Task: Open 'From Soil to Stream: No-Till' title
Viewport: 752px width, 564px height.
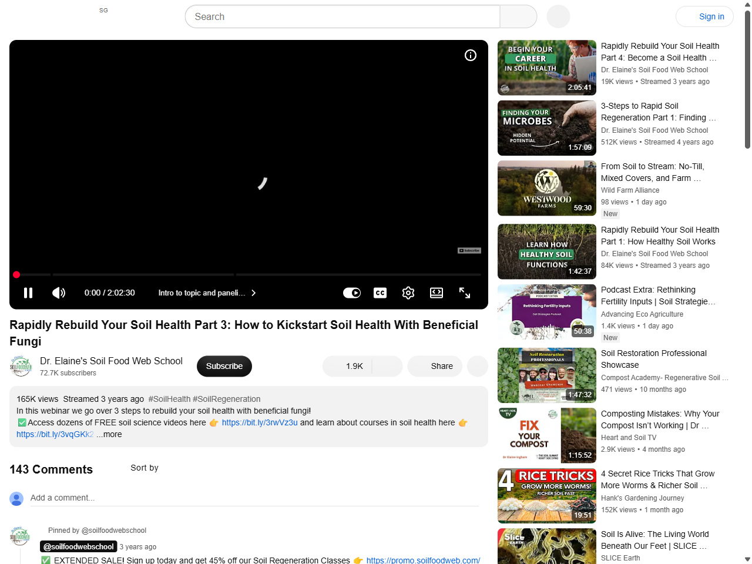Action: tap(653, 172)
